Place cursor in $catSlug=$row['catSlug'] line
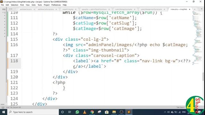The width and height of the screenshot is (205, 115). [x=105, y=23]
